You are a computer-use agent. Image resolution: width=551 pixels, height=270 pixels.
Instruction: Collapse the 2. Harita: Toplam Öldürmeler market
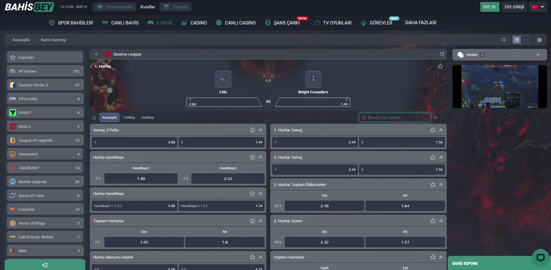[x=441, y=185]
